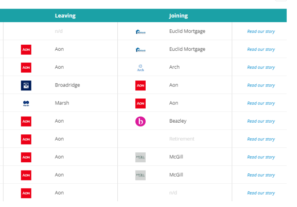Click Aon logo in the Marsh row
297x207 pixels.
(140, 103)
